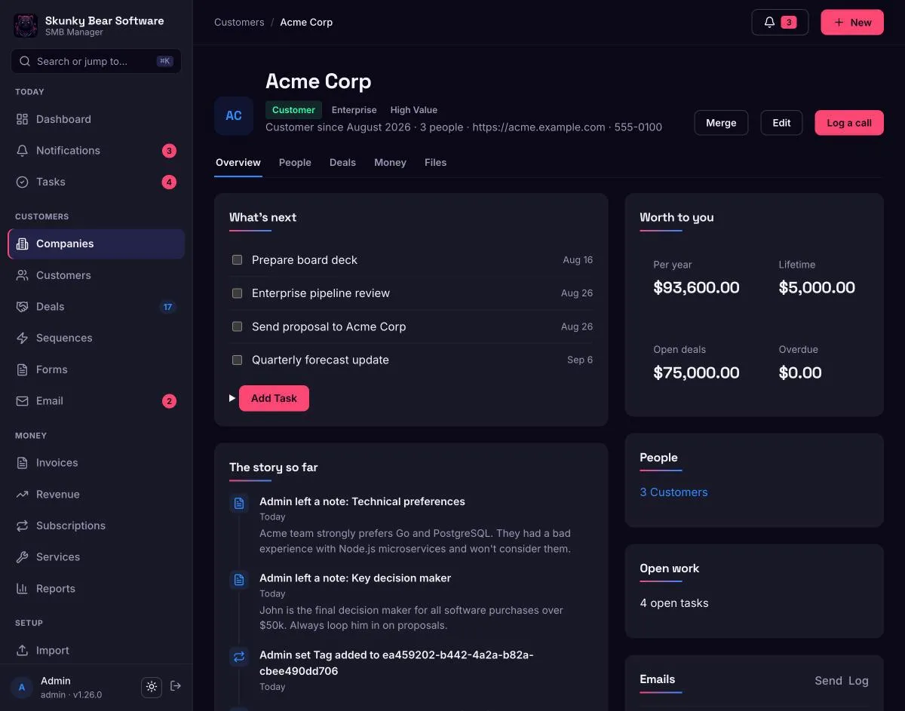Click the Admin user avatar
This screenshot has width=905, height=711.
tap(22, 688)
